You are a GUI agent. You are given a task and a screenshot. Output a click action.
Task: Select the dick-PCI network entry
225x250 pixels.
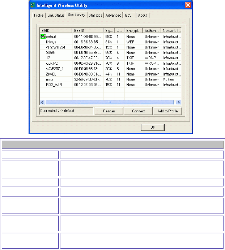[110, 63]
